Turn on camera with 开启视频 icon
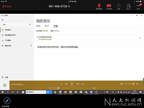Image resolution: width=144 pixels, height=108 pixels. 109,6
